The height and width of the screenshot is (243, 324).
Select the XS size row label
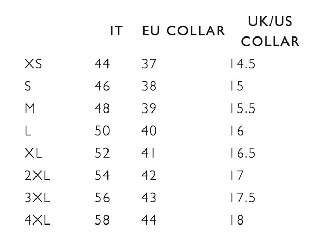(33, 64)
